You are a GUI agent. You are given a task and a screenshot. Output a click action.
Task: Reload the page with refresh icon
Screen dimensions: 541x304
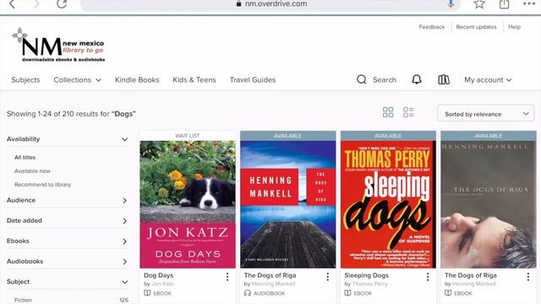click(62, 3)
